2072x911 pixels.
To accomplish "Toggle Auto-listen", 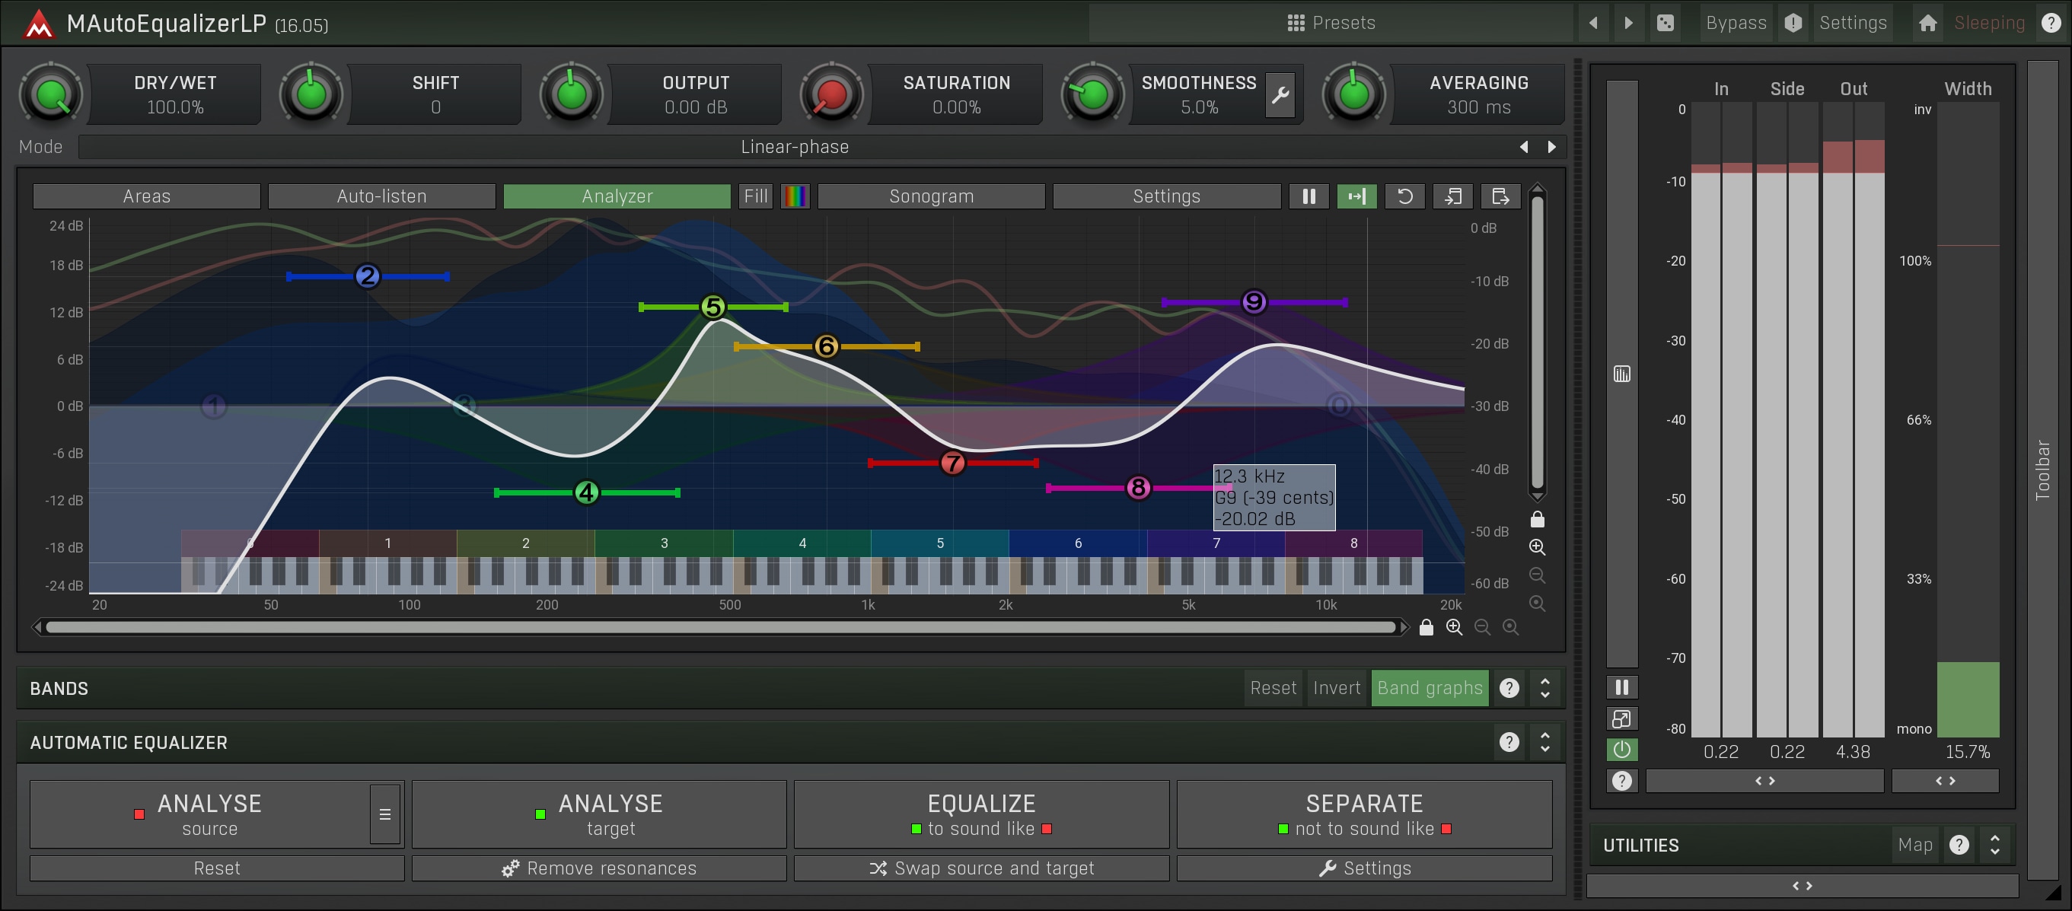I will [381, 196].
